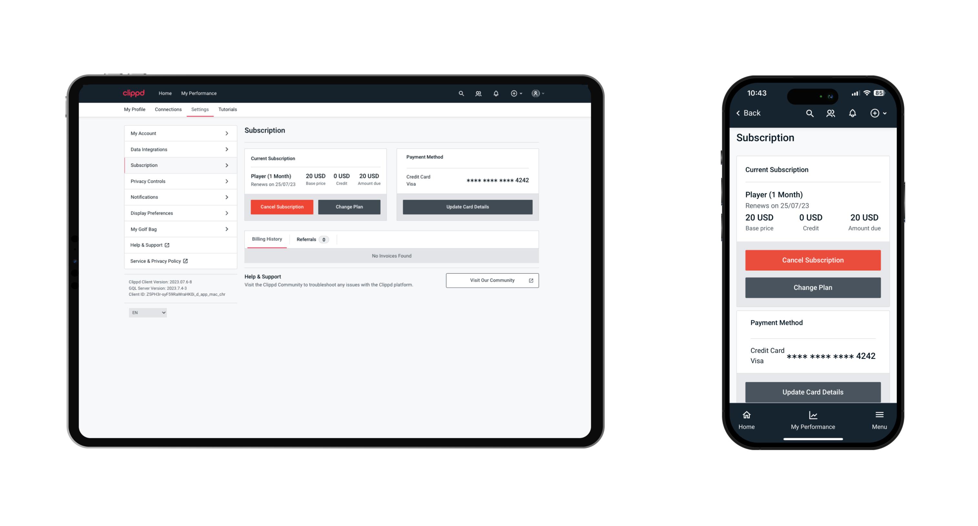Screen dimensions: 978x526
Task: Click the search icon in top navigation
Action: coord(461,93)
